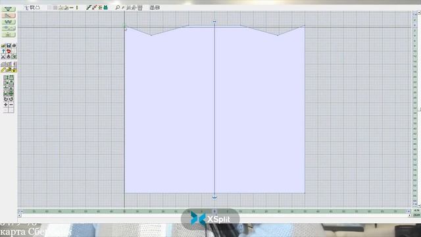
Task: Click horizontal scrollbar left arrow
Action: pos(19,215)
